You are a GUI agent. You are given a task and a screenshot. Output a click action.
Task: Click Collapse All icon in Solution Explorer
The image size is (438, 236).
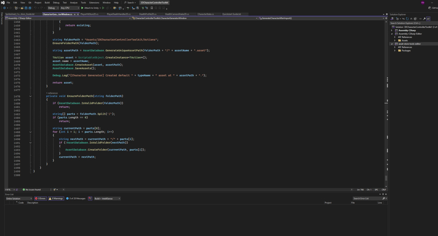tap(411, 19)
